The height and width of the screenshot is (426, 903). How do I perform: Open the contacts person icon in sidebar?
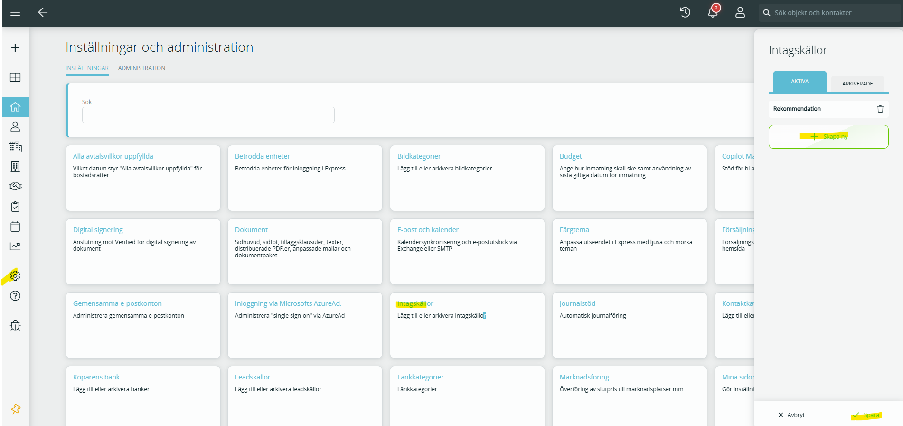click(x=15, y=127)
